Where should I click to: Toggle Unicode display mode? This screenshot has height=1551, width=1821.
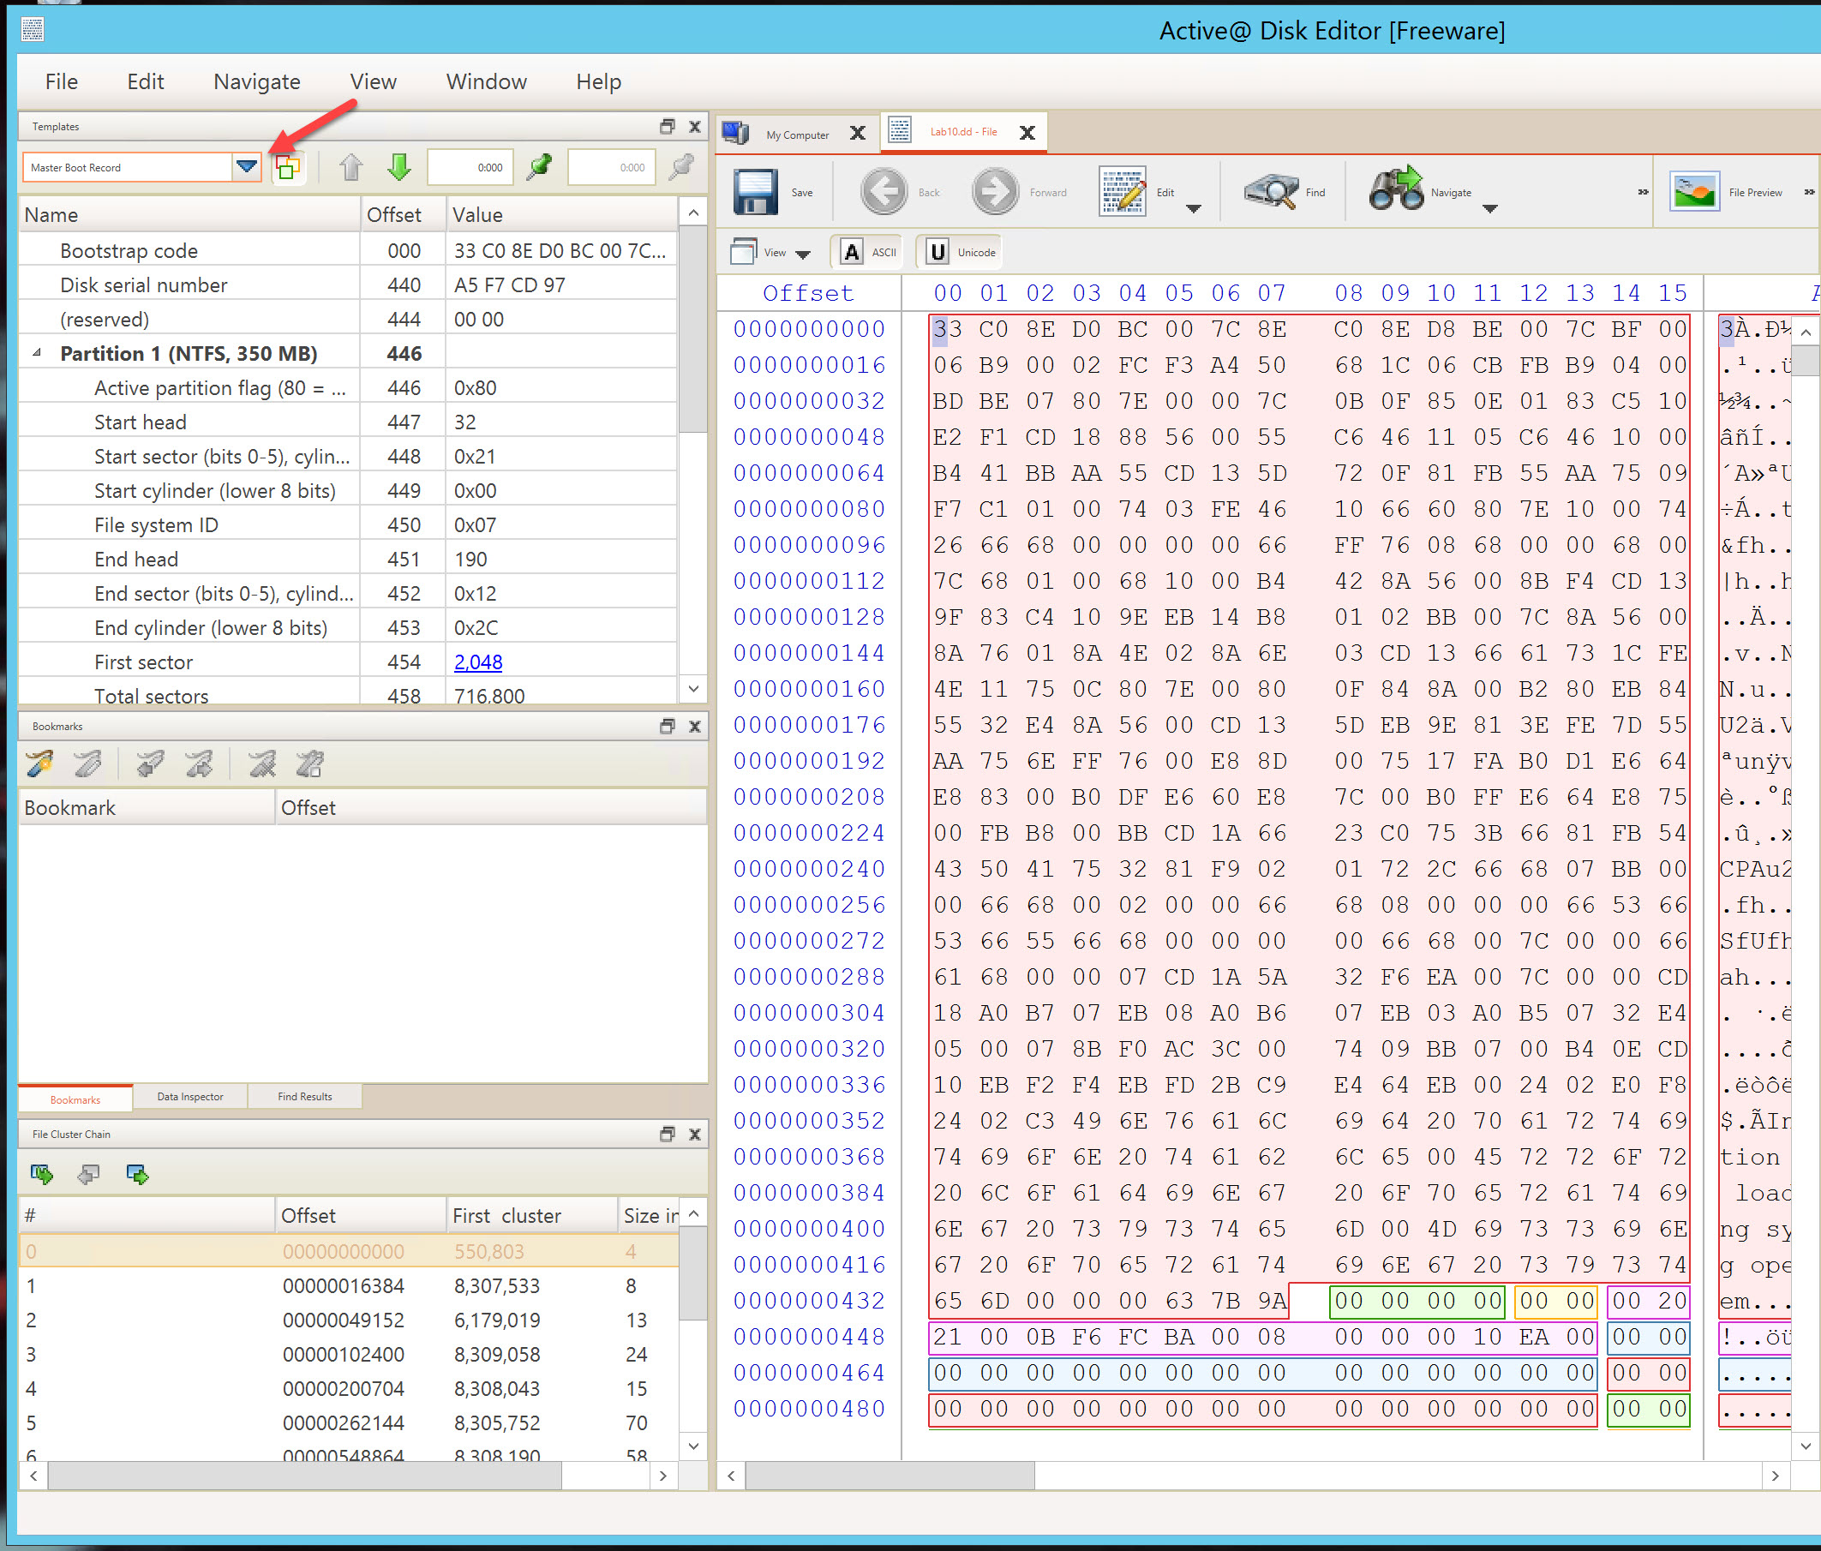[x=961, y=252]
